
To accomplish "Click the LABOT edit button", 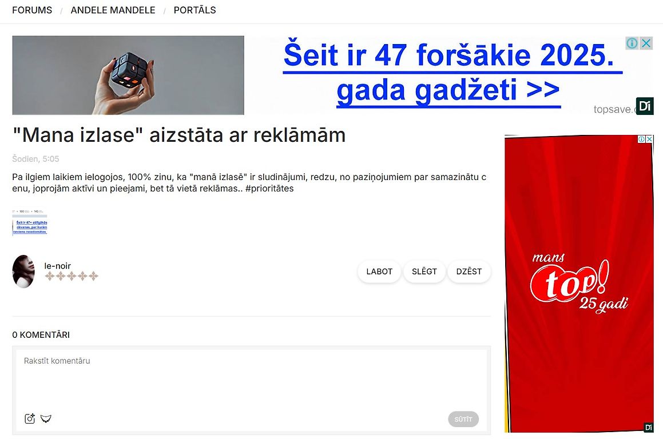I will [x=379, y=272].
